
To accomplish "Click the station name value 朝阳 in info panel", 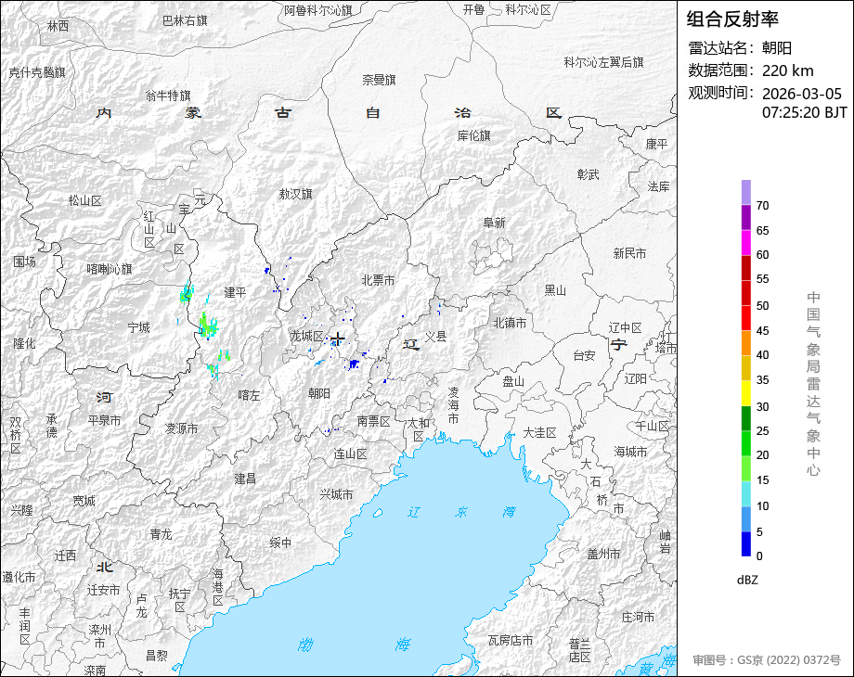I will [777, 48].
